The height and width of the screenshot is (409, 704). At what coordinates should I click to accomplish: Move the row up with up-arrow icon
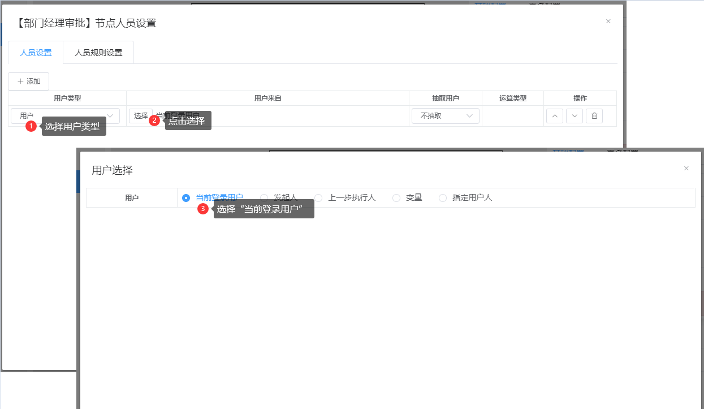(555, 116)
